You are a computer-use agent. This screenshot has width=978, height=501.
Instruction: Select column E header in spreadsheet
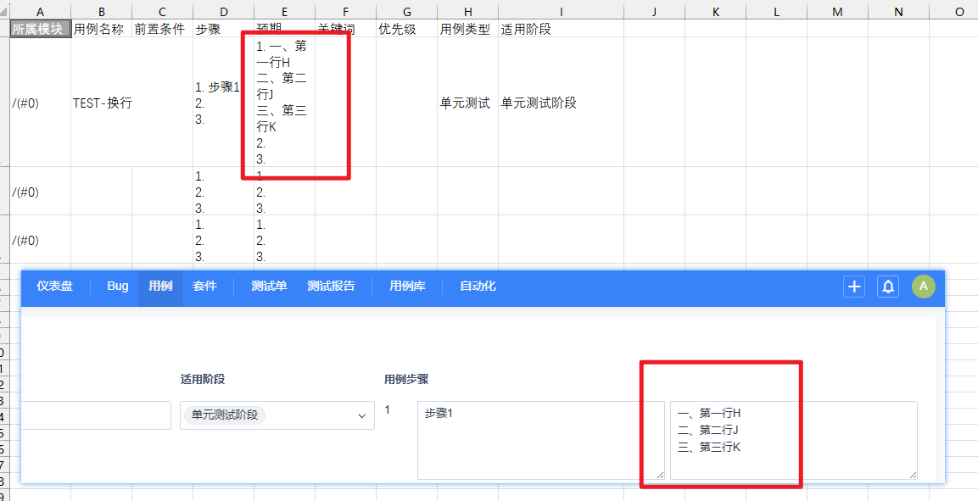pyautogui.click(x=284, y=12)
